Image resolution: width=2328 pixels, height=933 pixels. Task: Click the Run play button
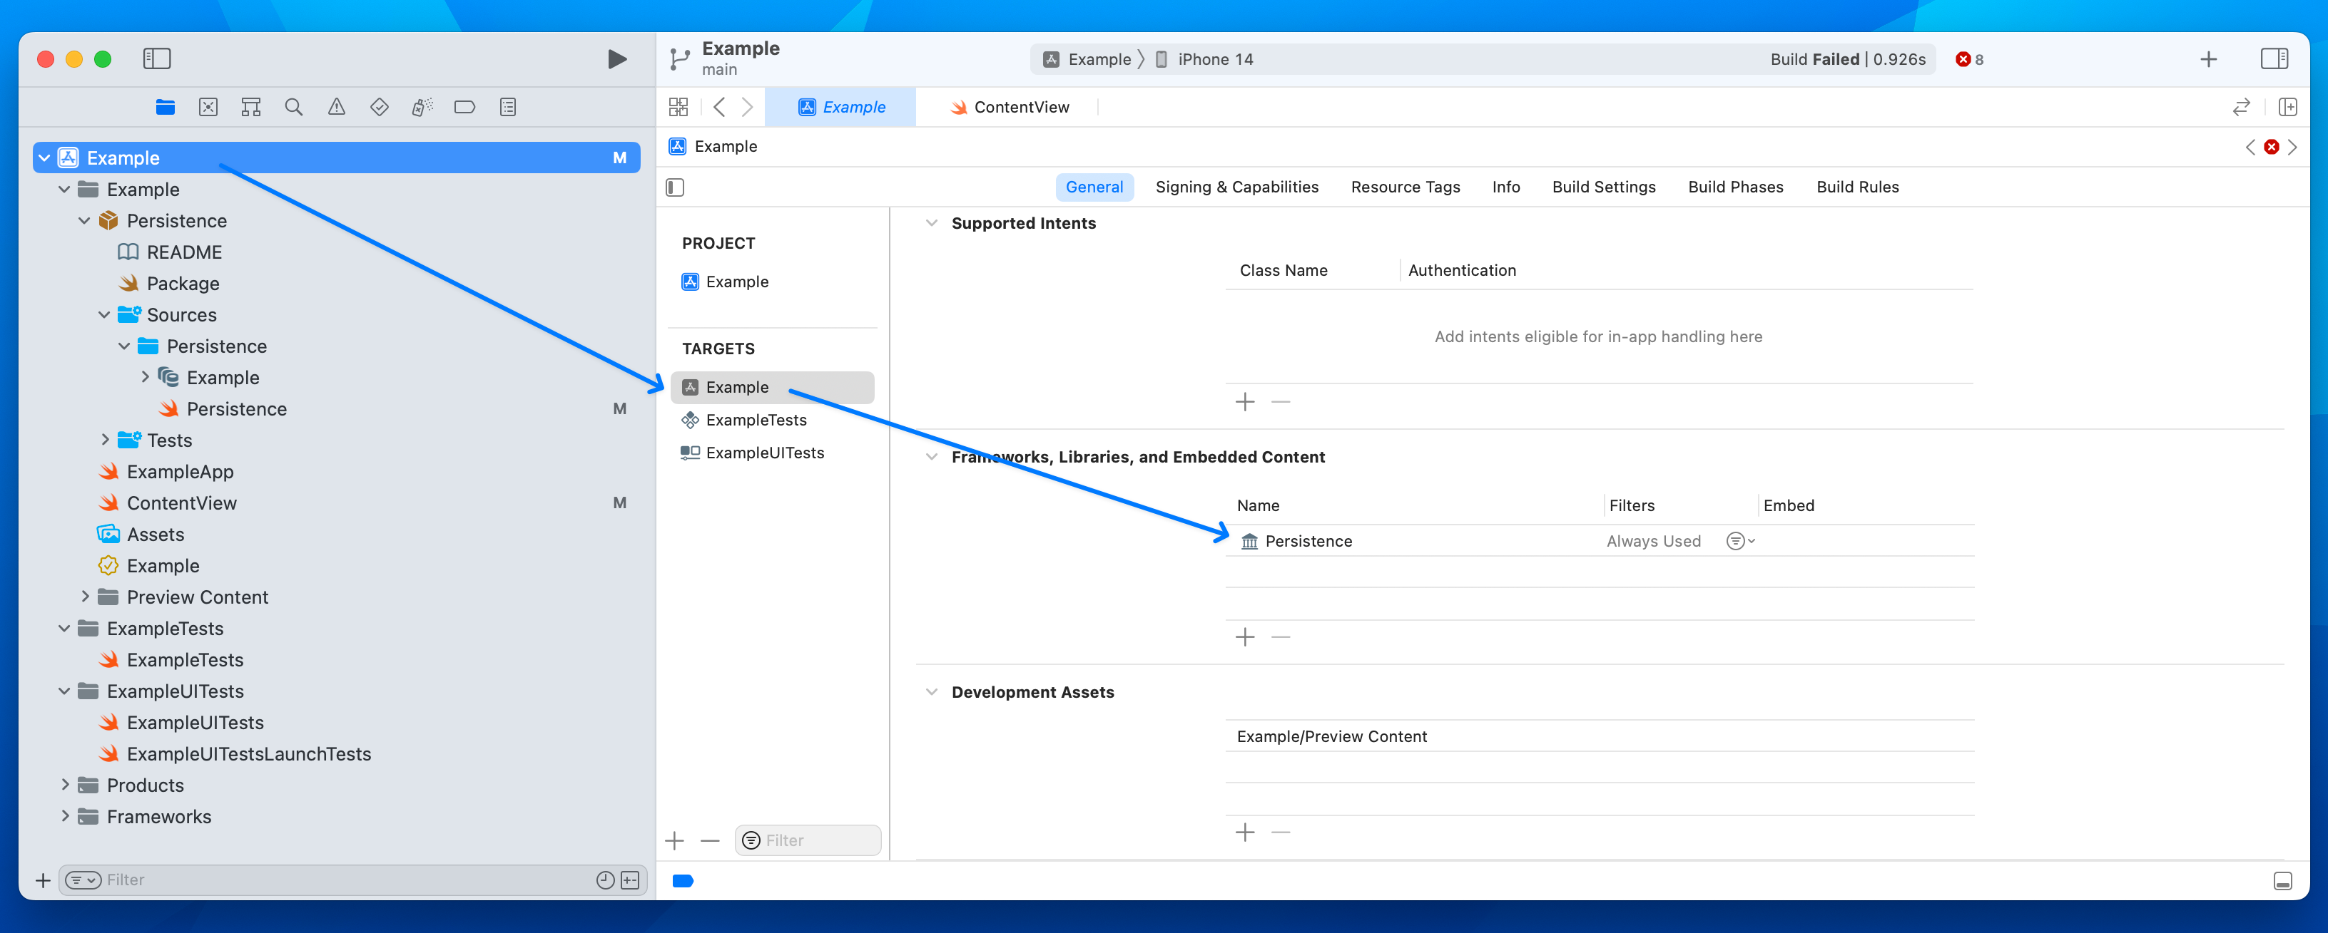click(x=616, y=60)
